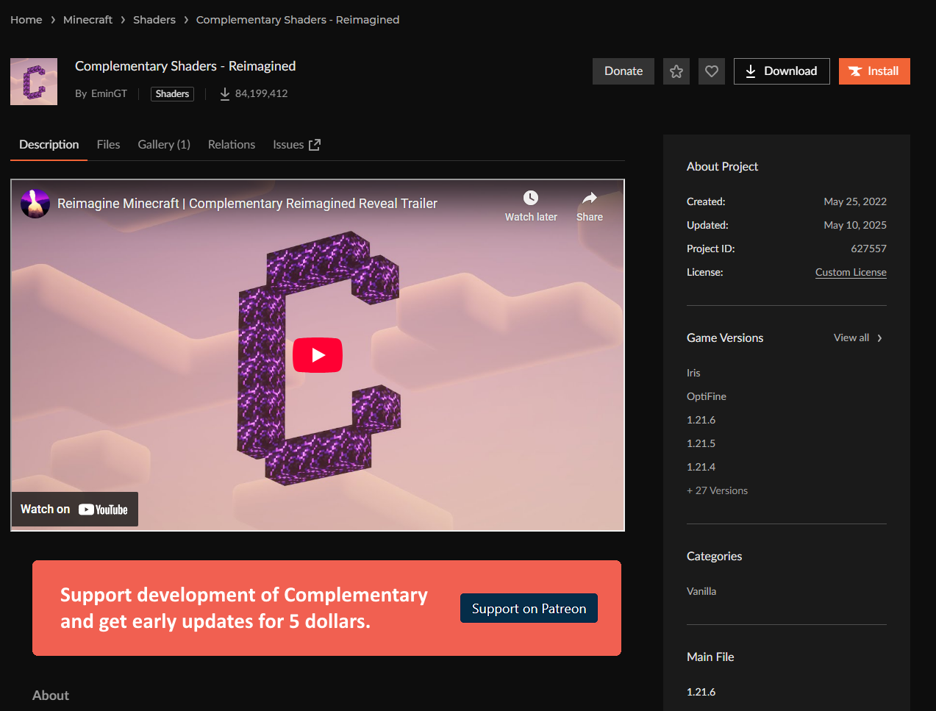Click the star follow icon button
Screen dimensions: 936x711
point(676,71)
